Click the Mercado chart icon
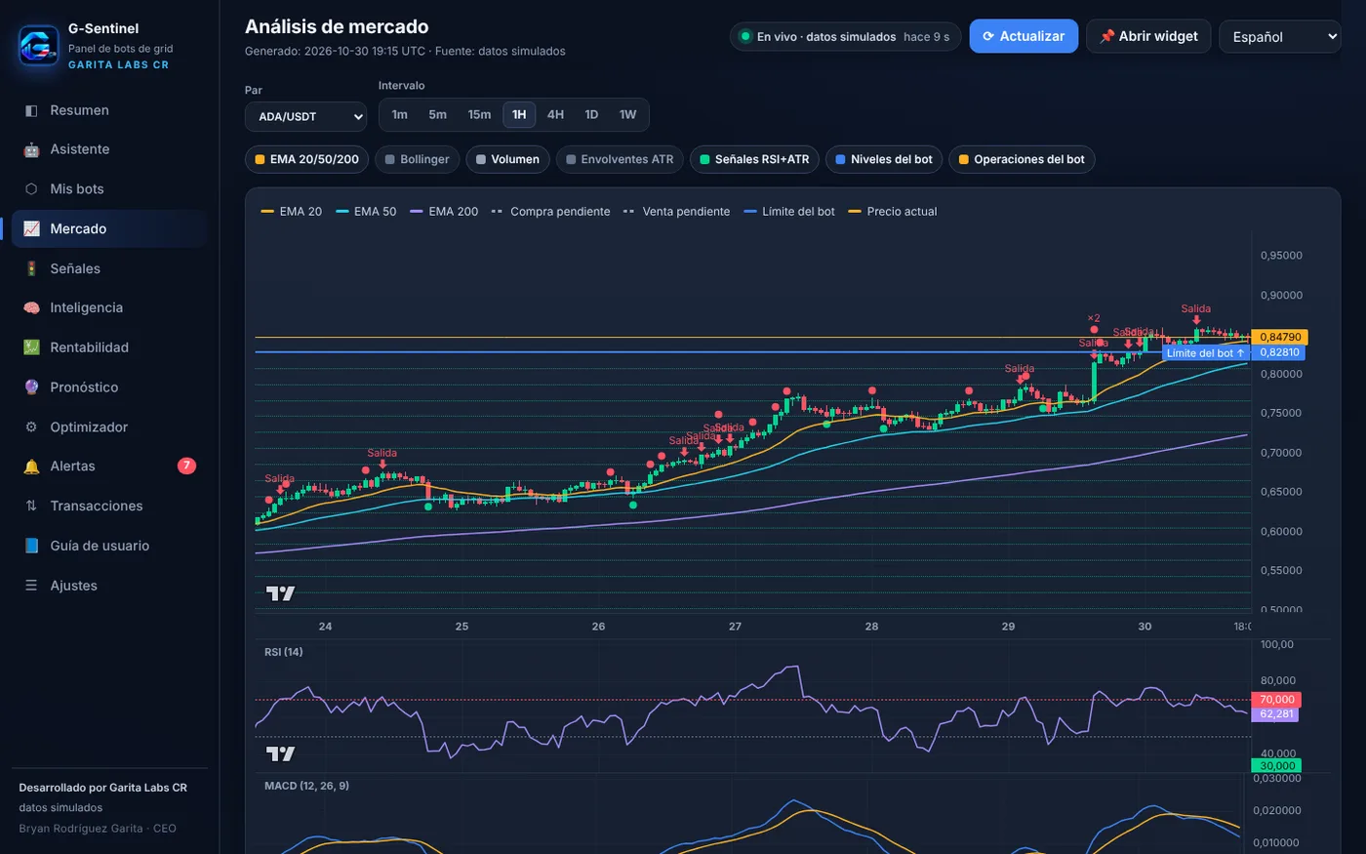 tap(31, 228)
